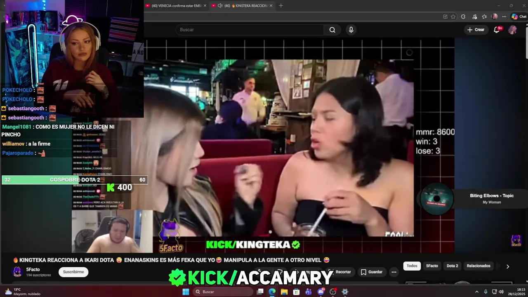Mute the tab via speaker icon

[220, 6]
